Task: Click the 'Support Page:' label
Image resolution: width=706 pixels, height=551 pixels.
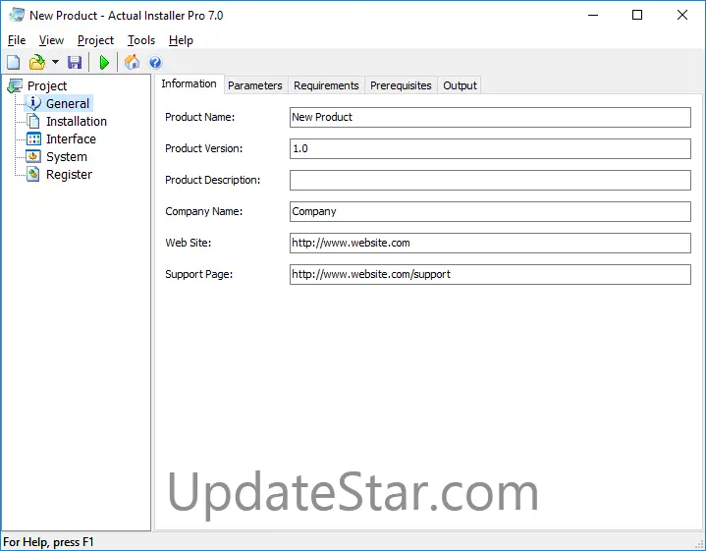Action: pos(199,274)
